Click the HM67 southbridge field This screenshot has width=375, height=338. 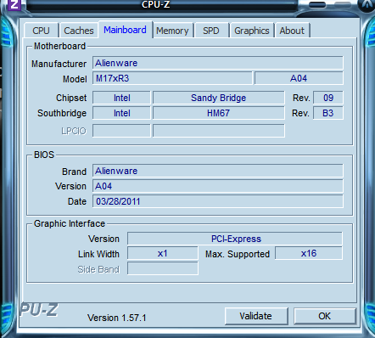218,113
